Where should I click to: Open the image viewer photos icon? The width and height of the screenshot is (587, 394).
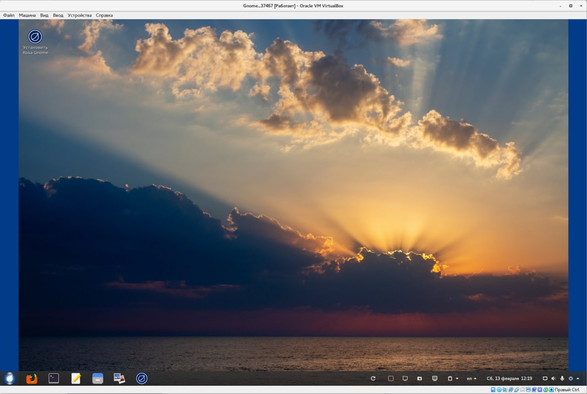pyautogui.click(x=120, y=378)
